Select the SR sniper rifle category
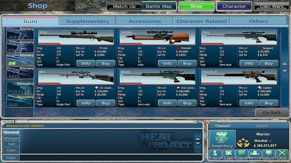 (20, 60)
